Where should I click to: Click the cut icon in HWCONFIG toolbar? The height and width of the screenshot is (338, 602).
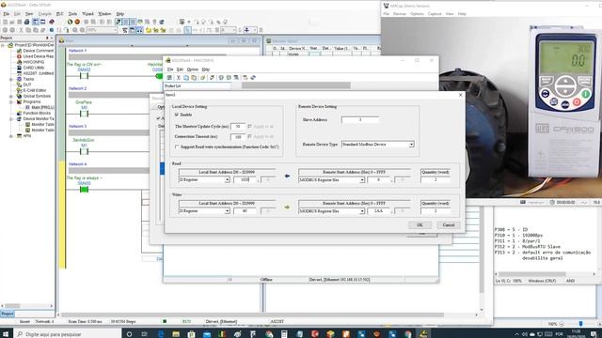pyautogui.click(x=178, y=77)
